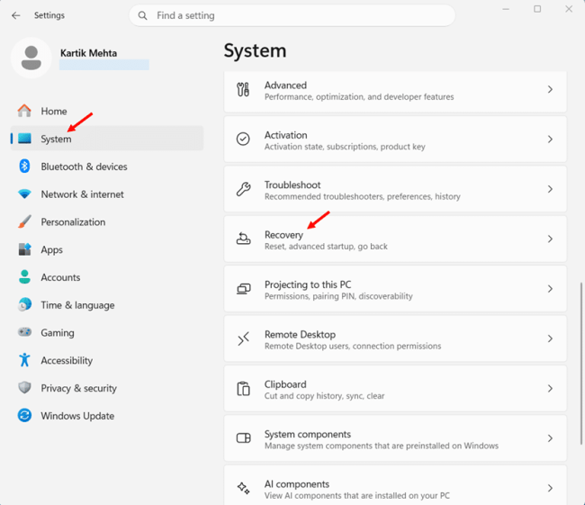Click the vertical scrollbar thumb
This screenshot has height=505, width=585.
580,364
